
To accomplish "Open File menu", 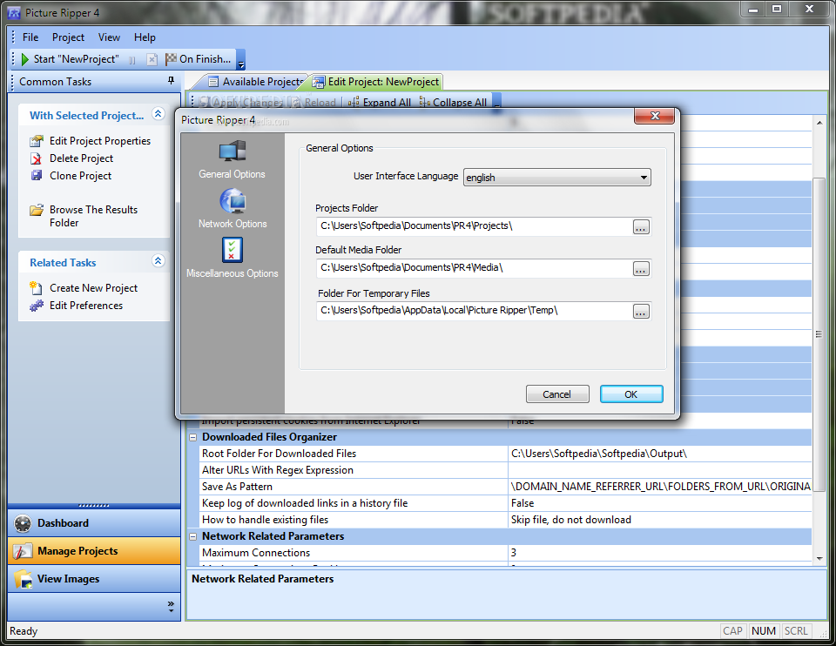I will (x=30, y=37).
